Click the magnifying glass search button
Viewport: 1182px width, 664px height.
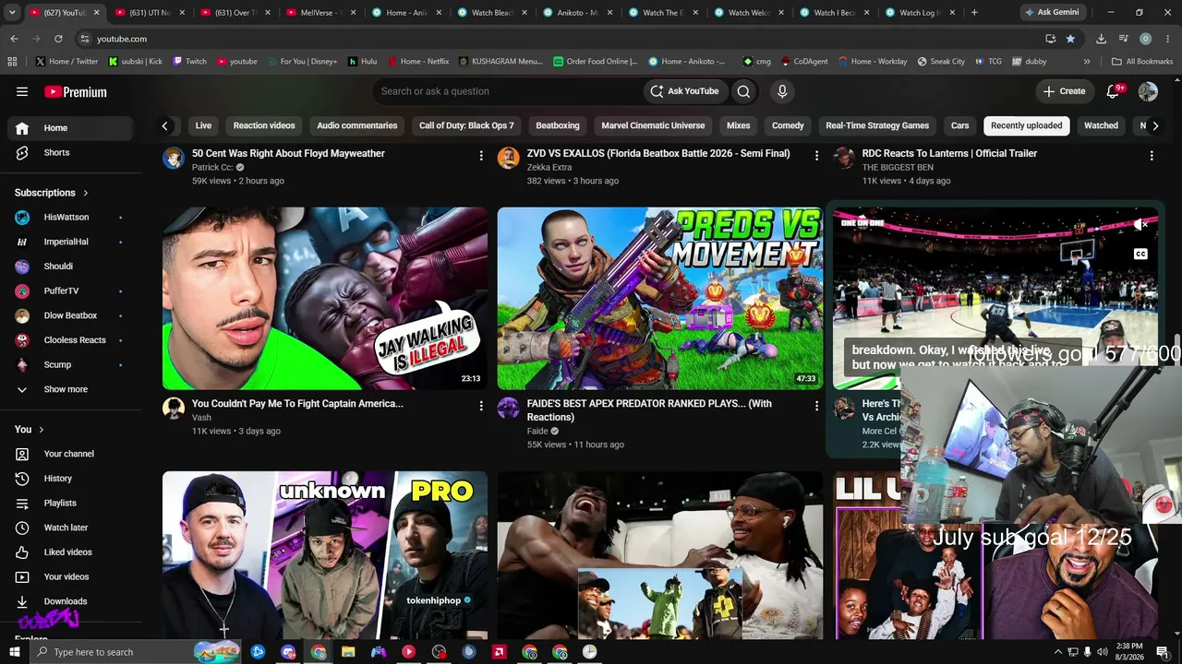tap(743, 91)
